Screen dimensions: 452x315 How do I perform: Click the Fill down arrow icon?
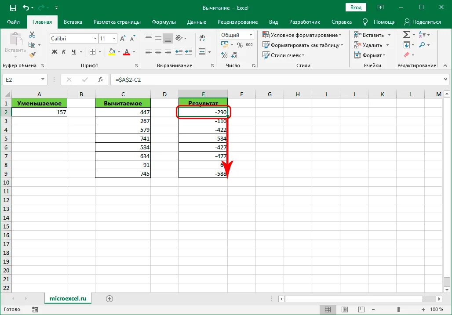pos(406,45)
